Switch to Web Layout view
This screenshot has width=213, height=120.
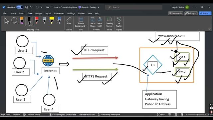click(182, 115)
